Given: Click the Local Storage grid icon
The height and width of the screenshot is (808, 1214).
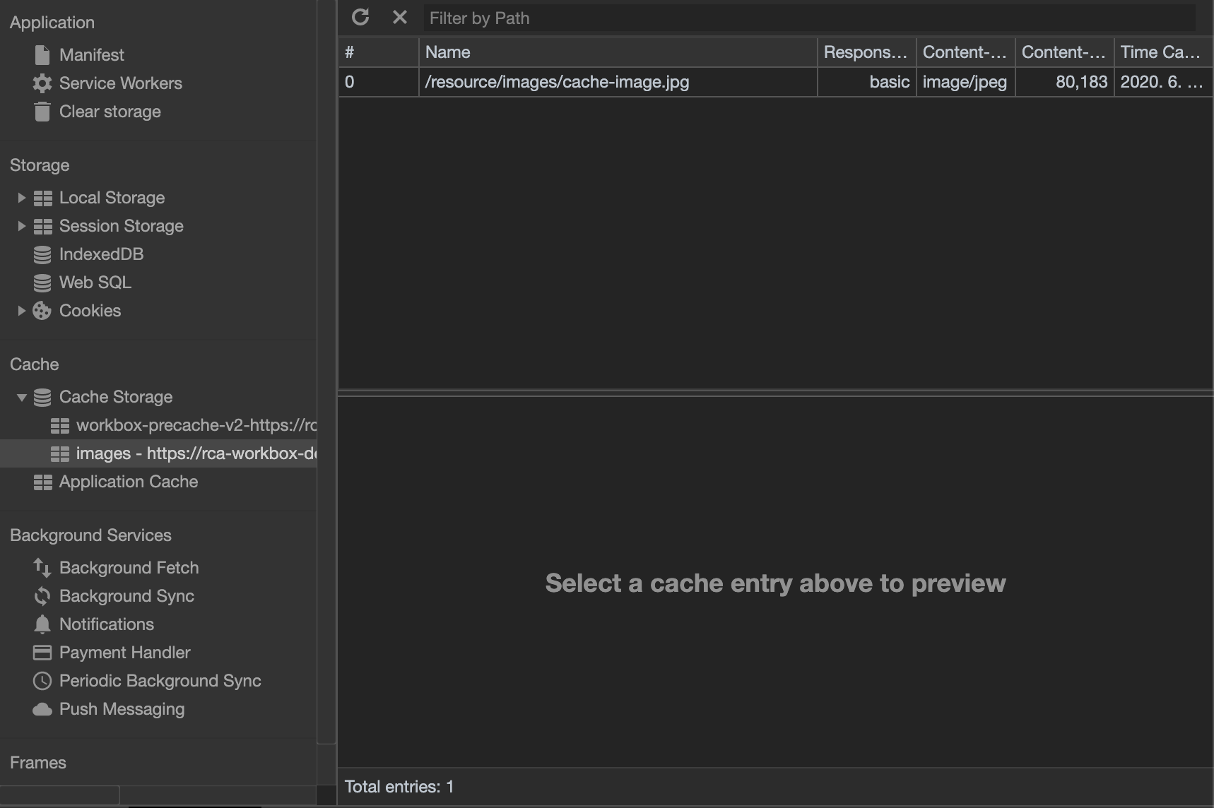Looking at the screenshot, I should 43,198.
